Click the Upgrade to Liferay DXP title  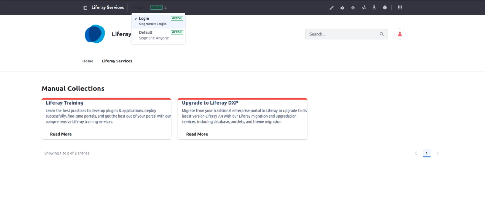(x=210, y=103)
